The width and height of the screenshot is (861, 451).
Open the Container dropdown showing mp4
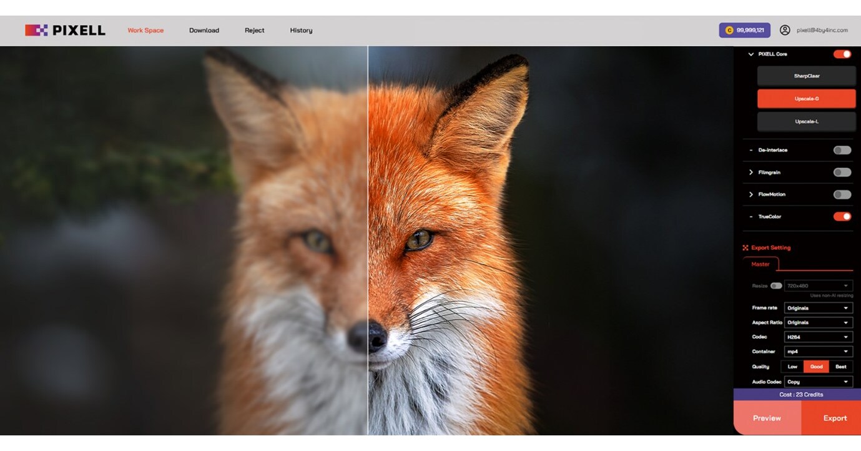pyautogui.click(x=818, y=352)
